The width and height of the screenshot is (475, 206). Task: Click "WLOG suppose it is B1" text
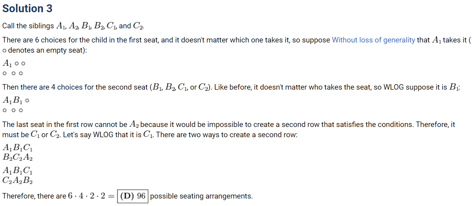[x=421, y=87]
